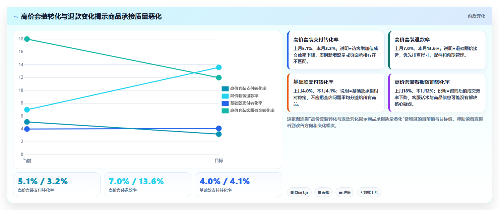The width and height of the screenshot is (499, 210).
Task: Toggle 高价套装客服咨询转化率 legend color box
Action: 225,111
